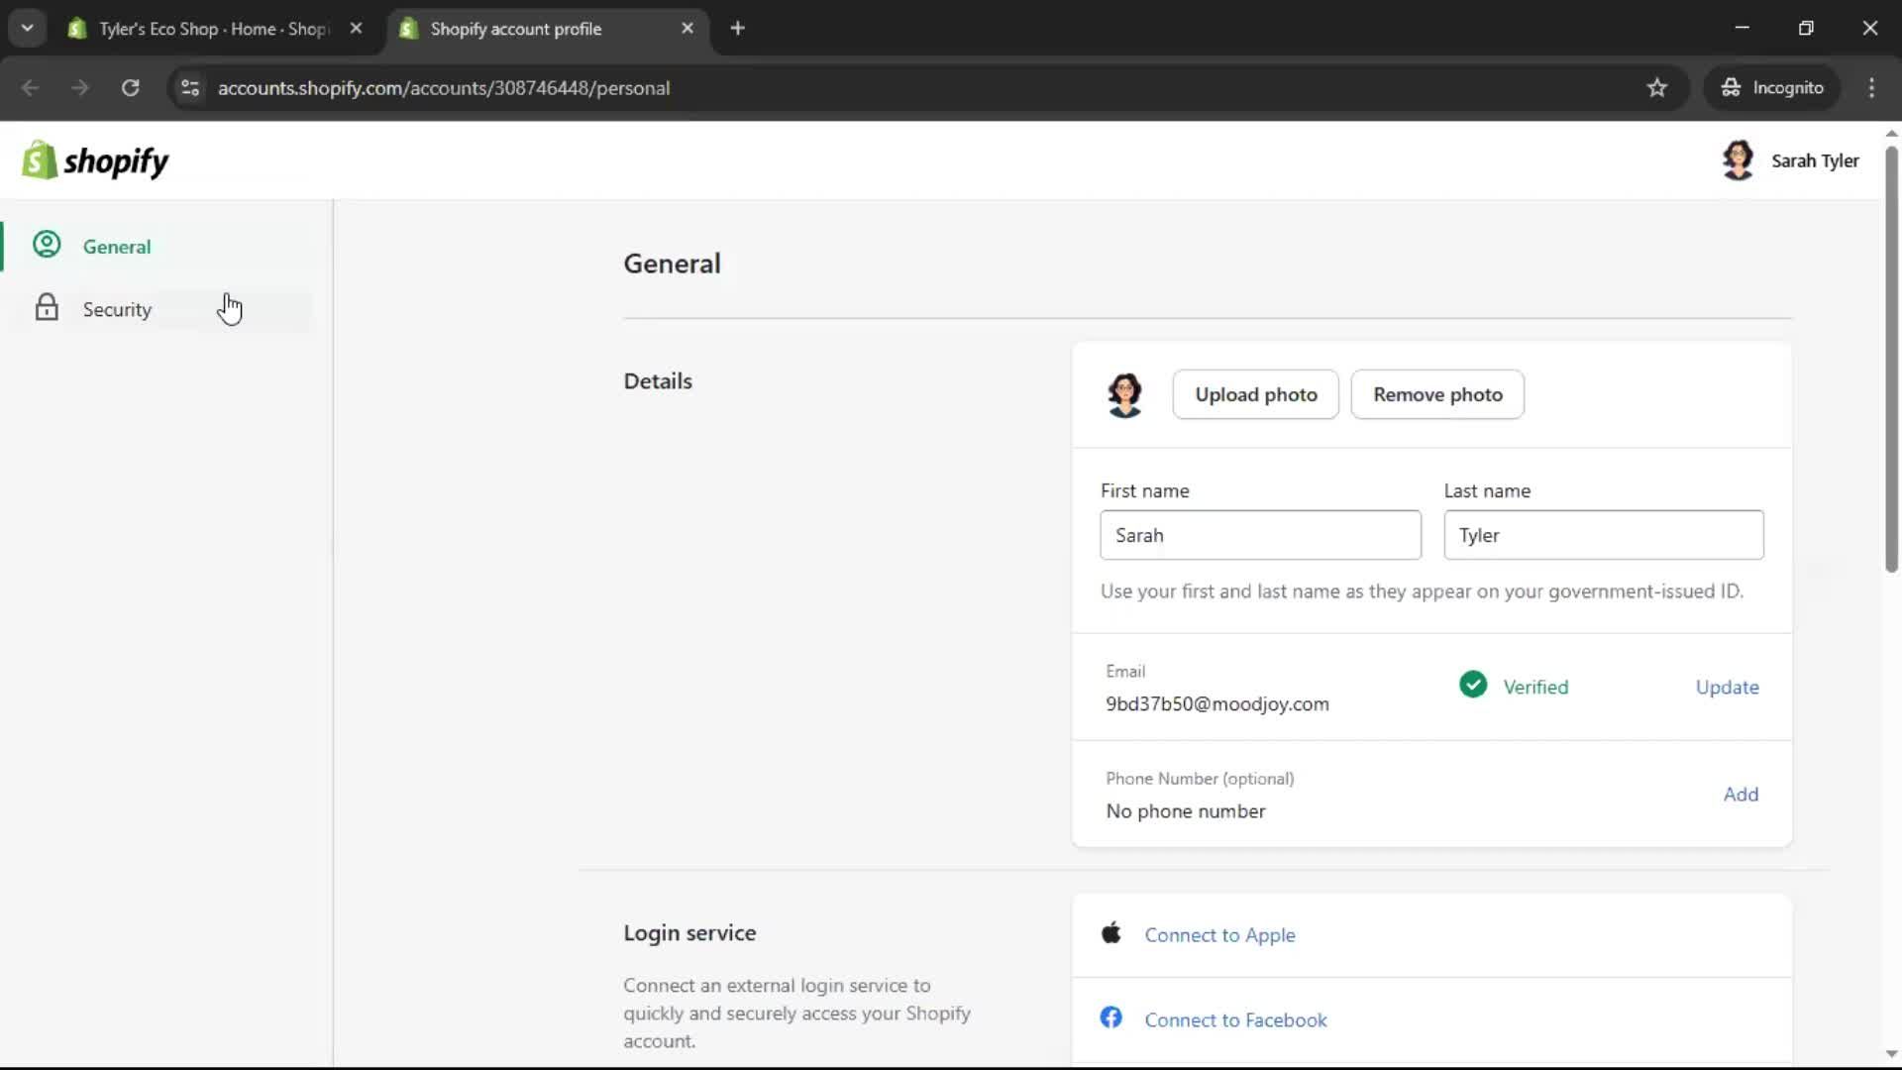Screen dimensions: 1902x1070
Task: Click the scrollbar down arrow
Action: [1891, 1053]
